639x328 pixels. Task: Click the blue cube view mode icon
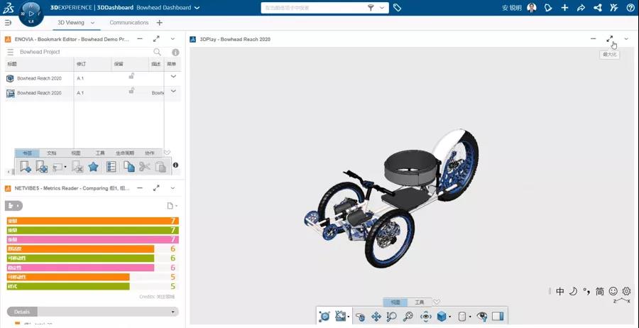pyautogui.click(x=442, y=316)
